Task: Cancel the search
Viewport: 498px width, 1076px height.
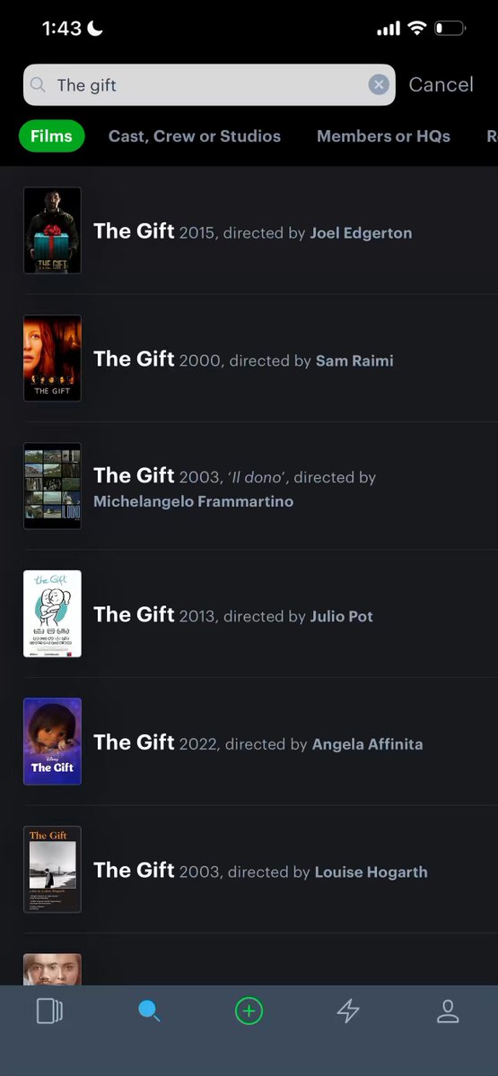Action: tap(441, 84)
